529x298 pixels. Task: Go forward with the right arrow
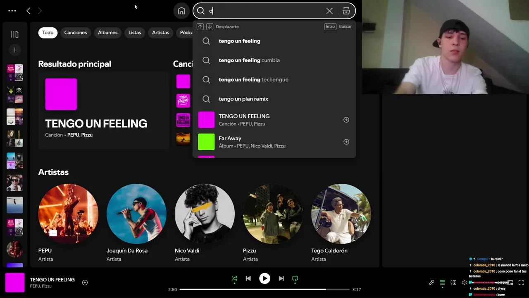(x=40, y=11)
